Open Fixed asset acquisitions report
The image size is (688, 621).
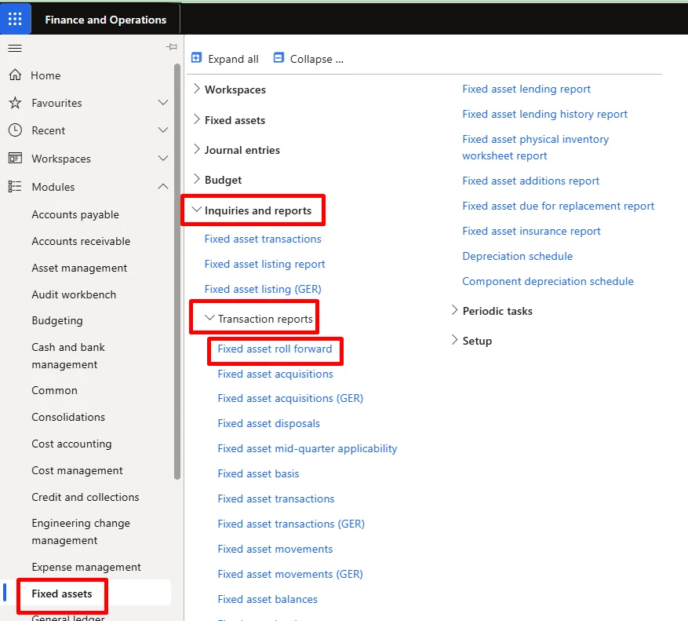click(x=275, y=374)
